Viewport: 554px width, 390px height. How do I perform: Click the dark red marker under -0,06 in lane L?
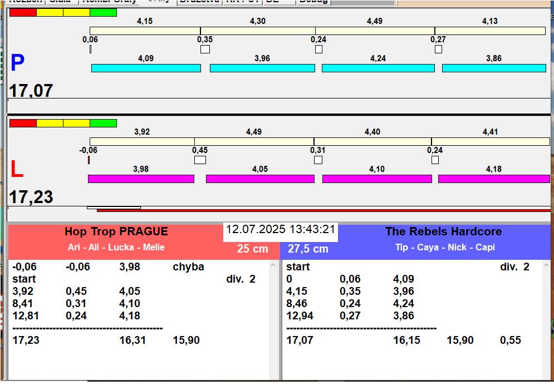(89, 160)
